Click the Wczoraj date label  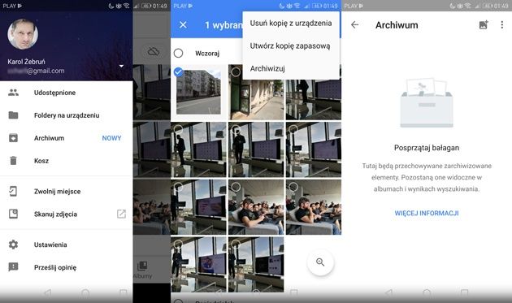(x=207, y=54)
